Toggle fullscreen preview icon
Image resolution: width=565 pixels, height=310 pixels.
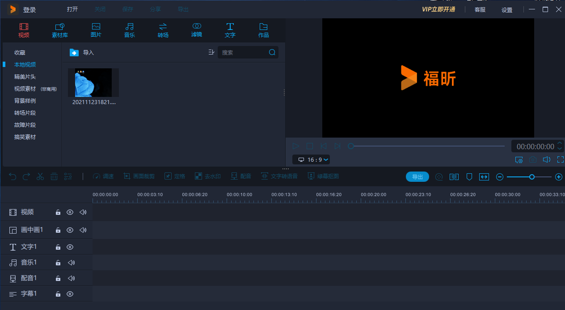560,159
